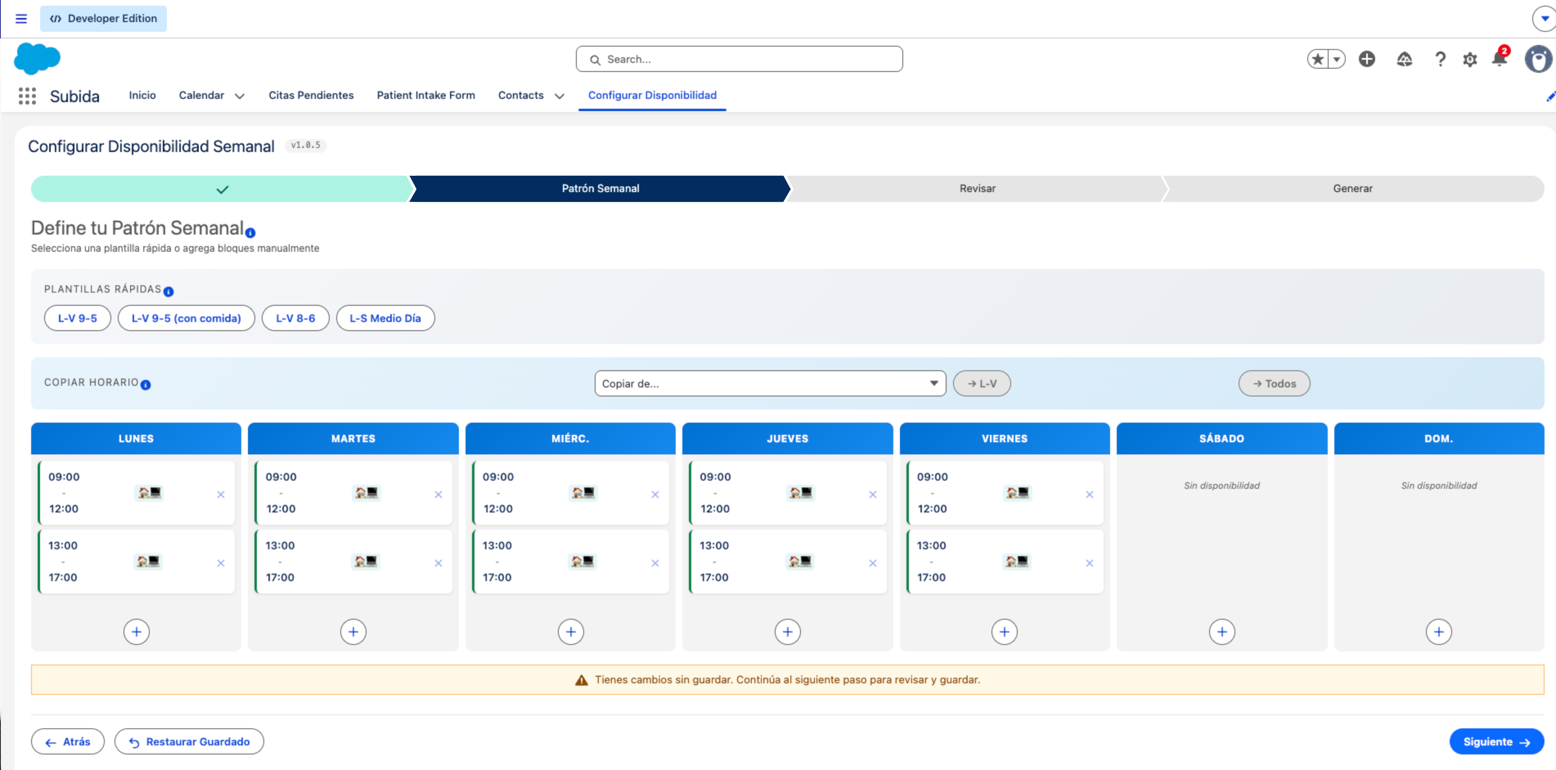Remove Lunes 09:00-12:00 block

[220, 494]
